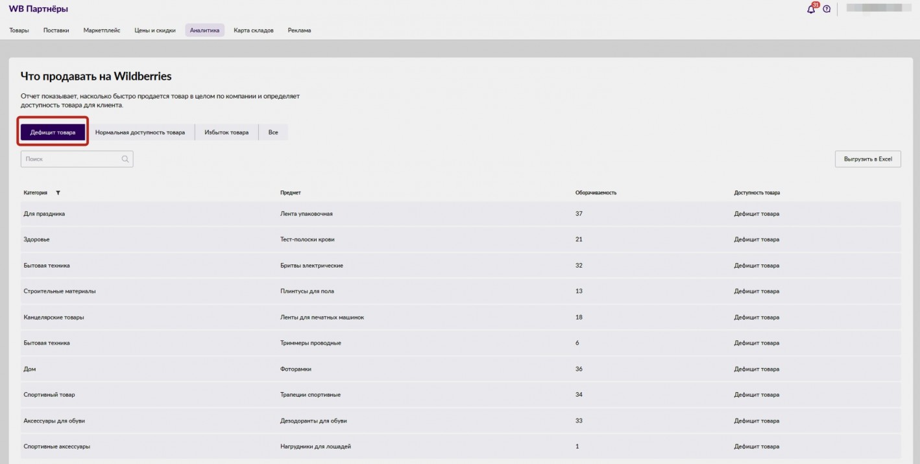Open the Маркетплейс menu
The width and height of the screenshot is (920, 464).
(x=102, y=30)
